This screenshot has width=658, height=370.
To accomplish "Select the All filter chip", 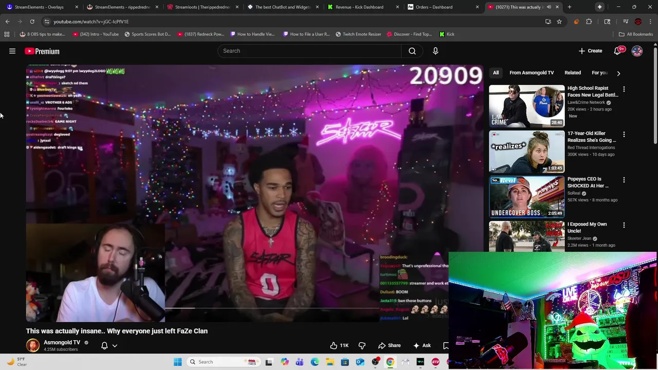I will click(496, 73).
